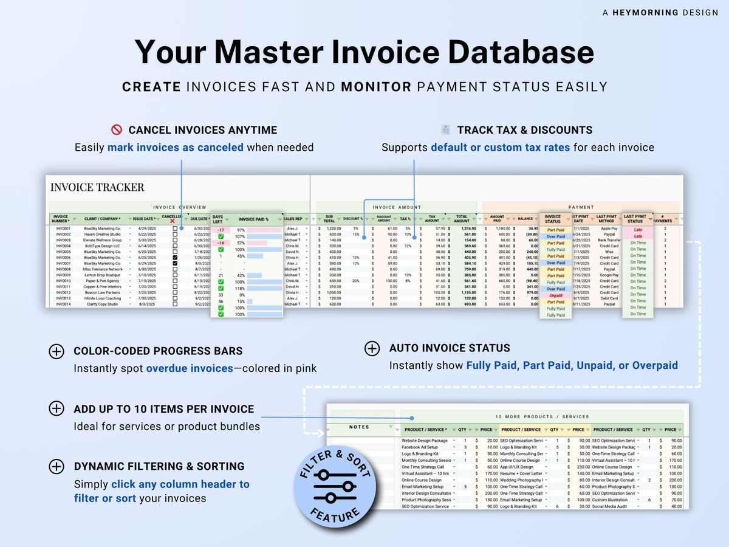Uncheck the Cancelled box for INV0006

pyautogui.click(x=175, y=258)
